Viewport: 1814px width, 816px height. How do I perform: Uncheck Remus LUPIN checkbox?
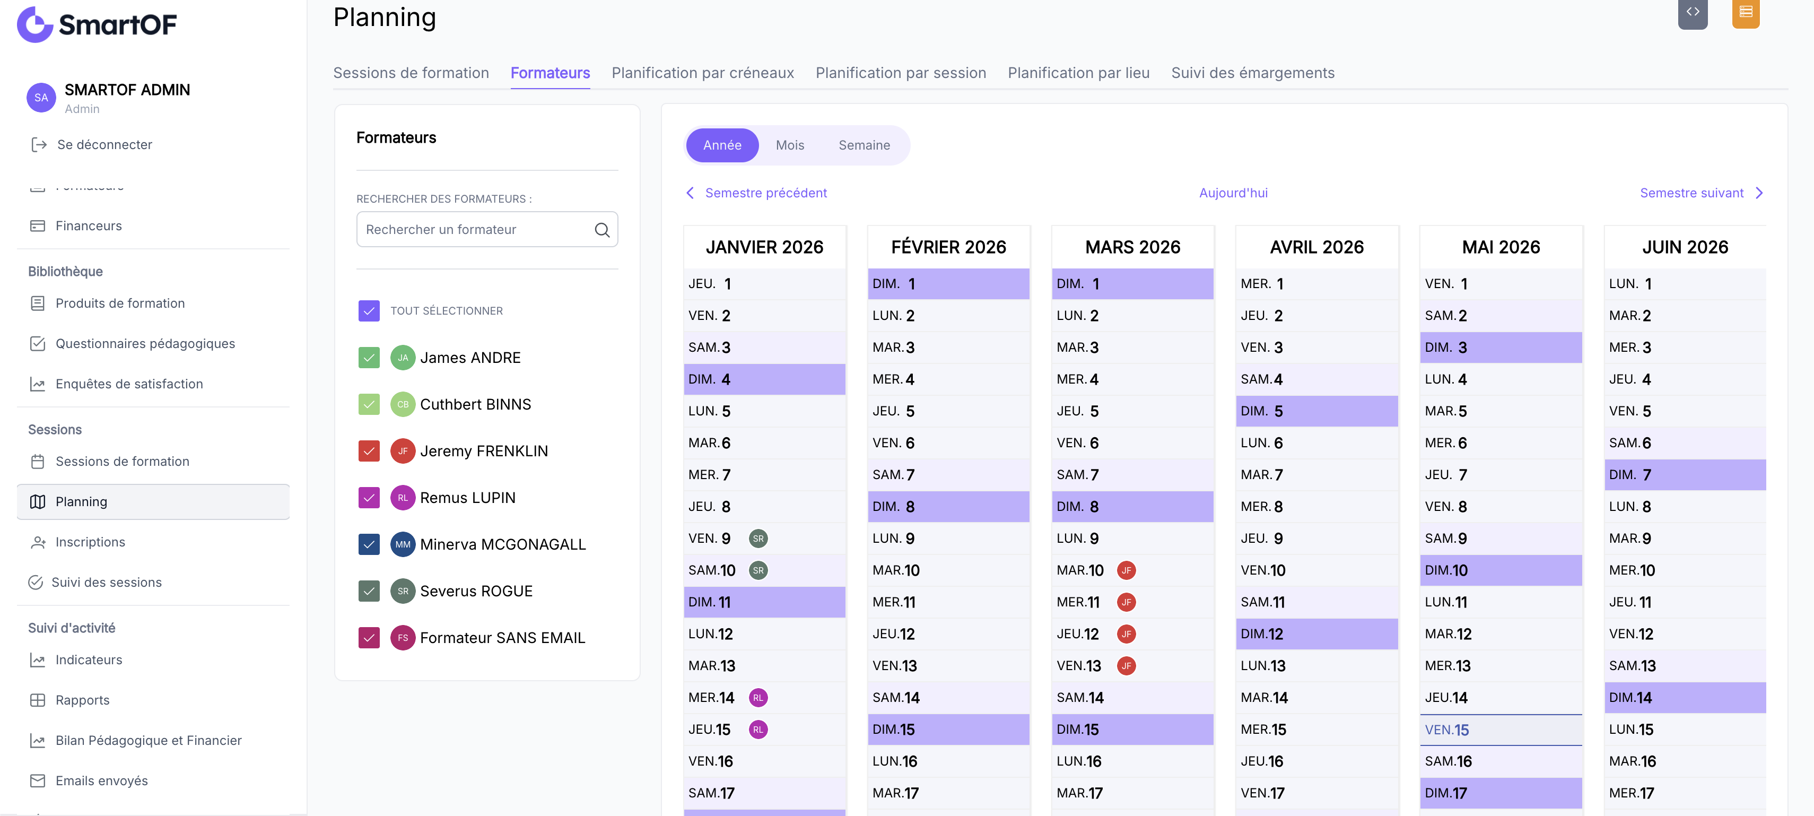pos(369,498)
